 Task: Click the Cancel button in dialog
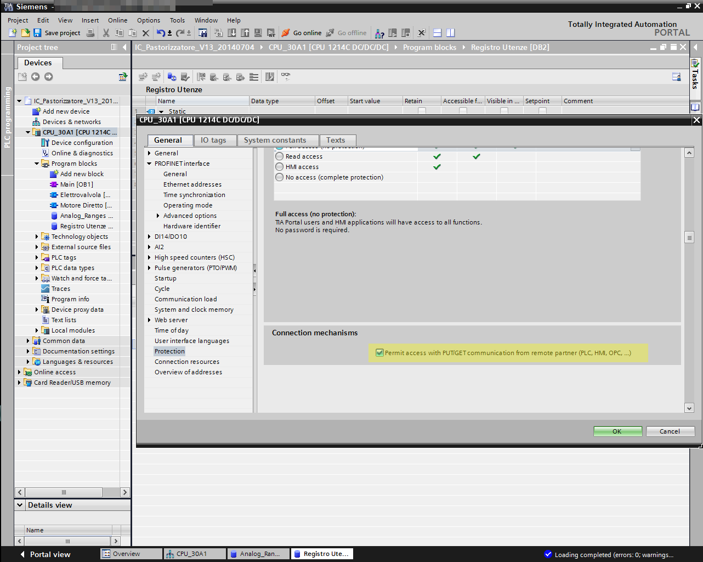point(670,431)
